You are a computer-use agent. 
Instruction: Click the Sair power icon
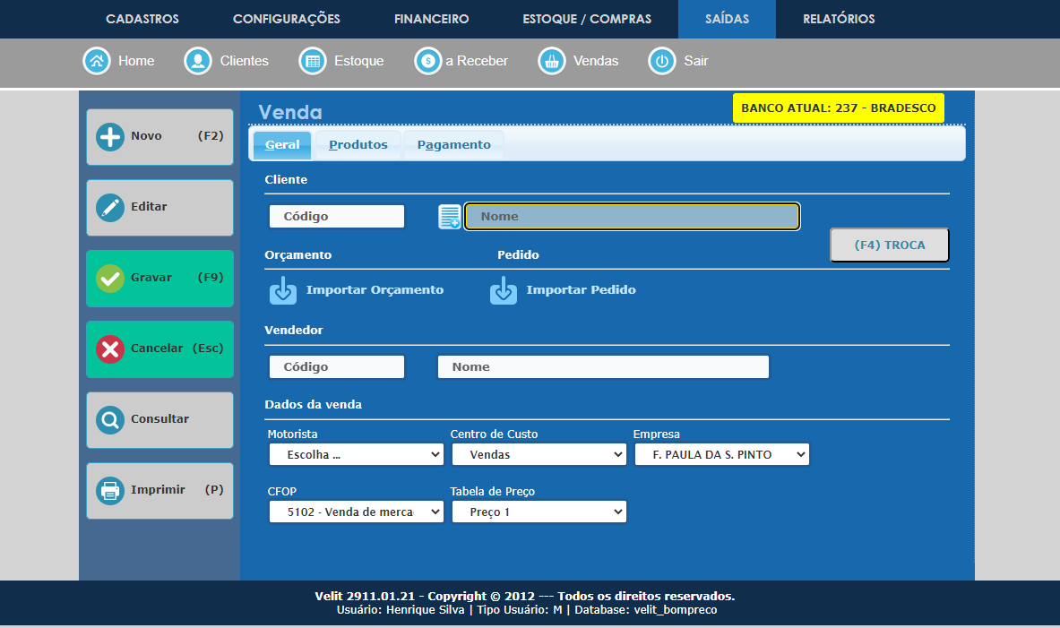point(661,61)
